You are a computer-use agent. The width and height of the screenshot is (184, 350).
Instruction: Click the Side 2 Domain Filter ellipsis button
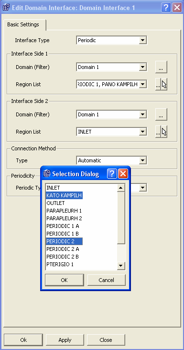(161, 114)
